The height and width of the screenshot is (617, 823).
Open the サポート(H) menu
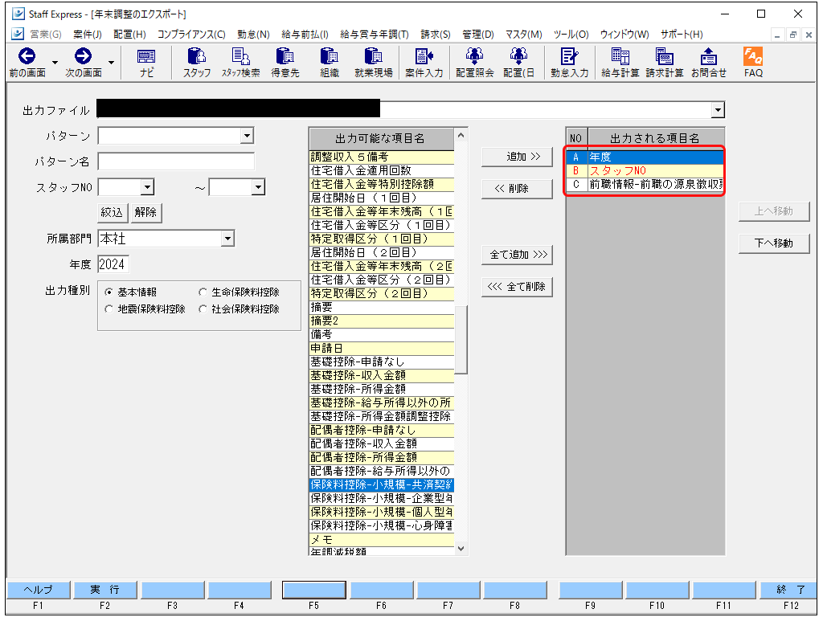tap(682, 34)
